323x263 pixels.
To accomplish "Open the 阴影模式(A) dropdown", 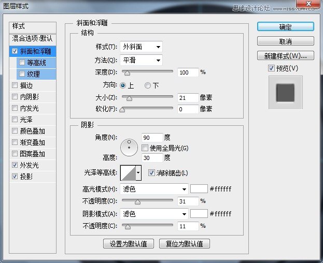I will [x=154, y=214].
